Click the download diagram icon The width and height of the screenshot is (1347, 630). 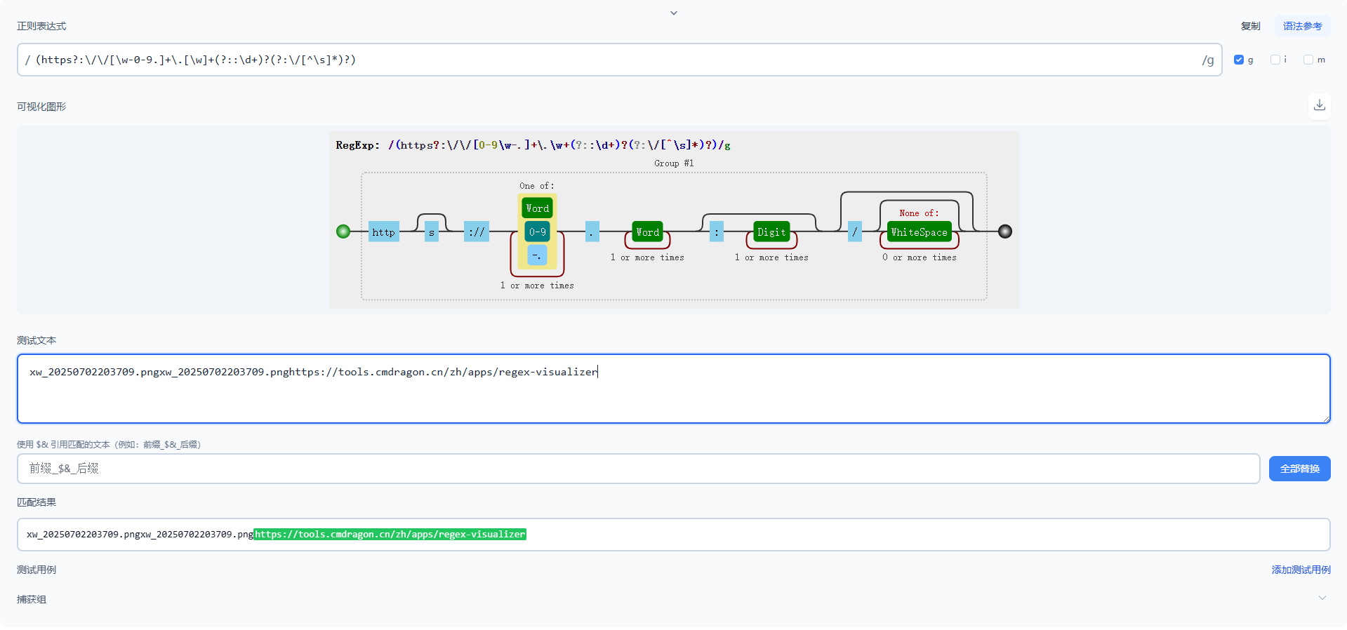click(1319, 105)
